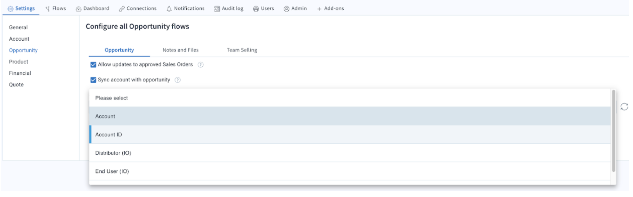633x197 pixels.
Task: Open the Settings tab
Action: click(21, 9)
